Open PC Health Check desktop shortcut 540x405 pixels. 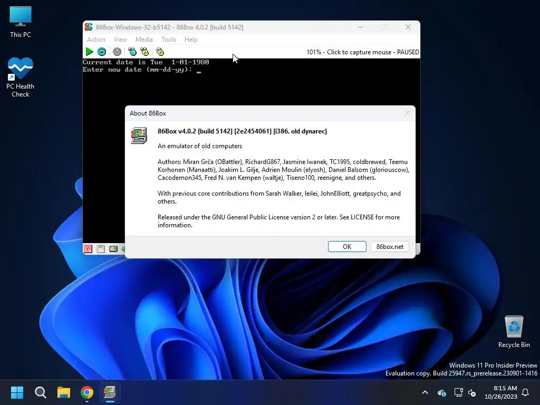(21, 78)
